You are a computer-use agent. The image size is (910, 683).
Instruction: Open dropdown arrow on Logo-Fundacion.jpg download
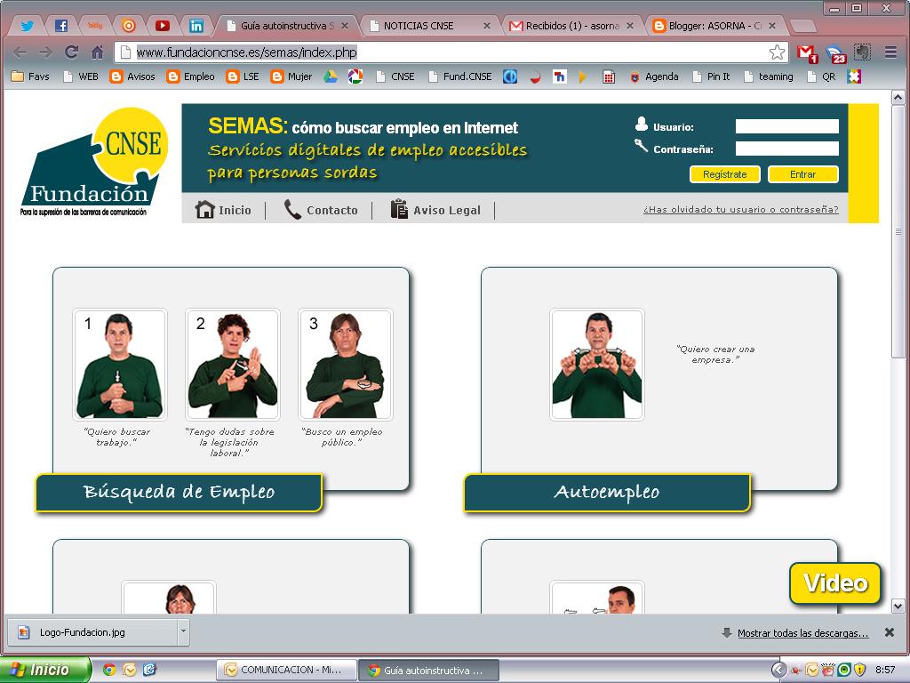[181, 631]
